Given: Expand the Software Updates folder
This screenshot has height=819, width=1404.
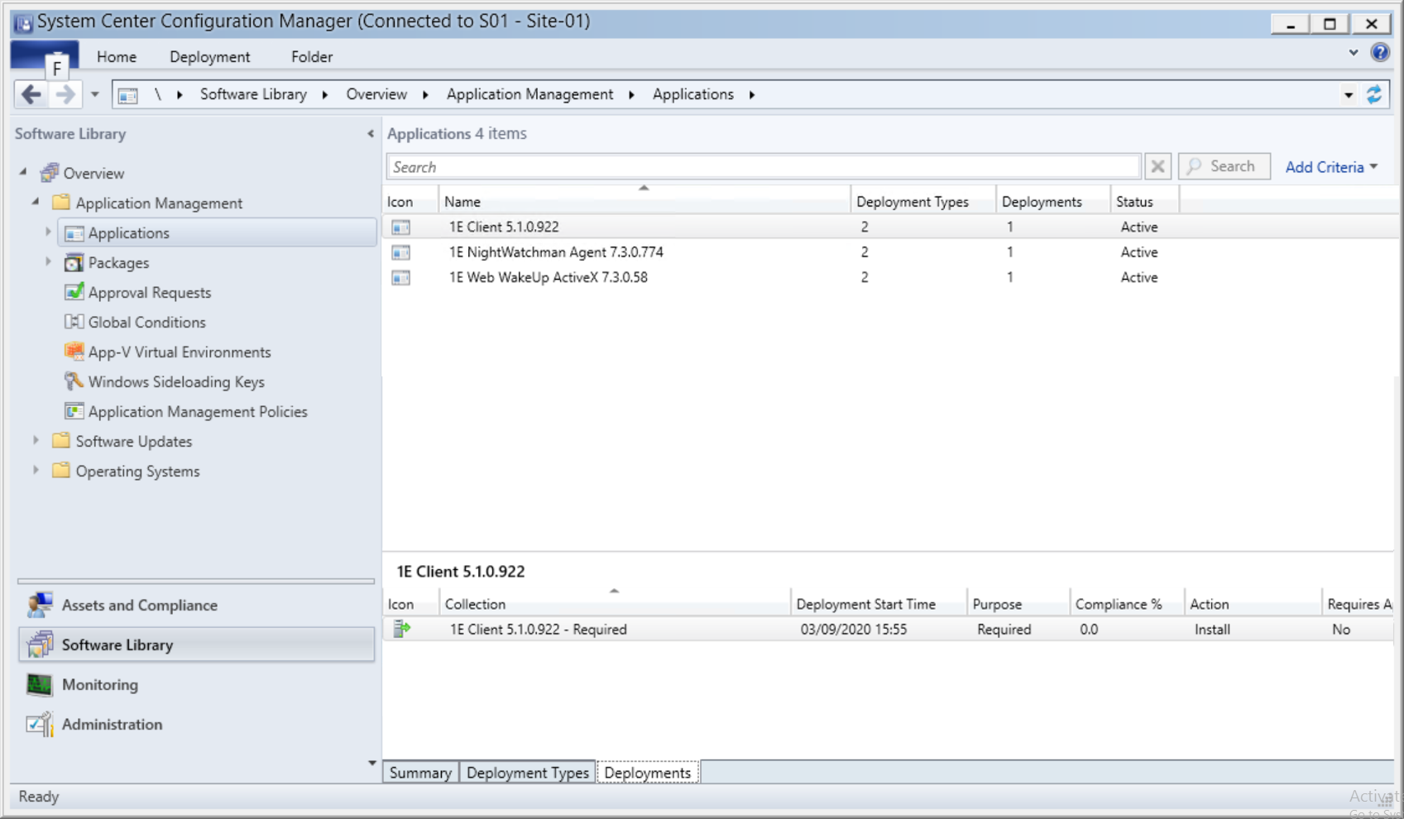Looking at the screenshot, I should click(x=36, y=441).
